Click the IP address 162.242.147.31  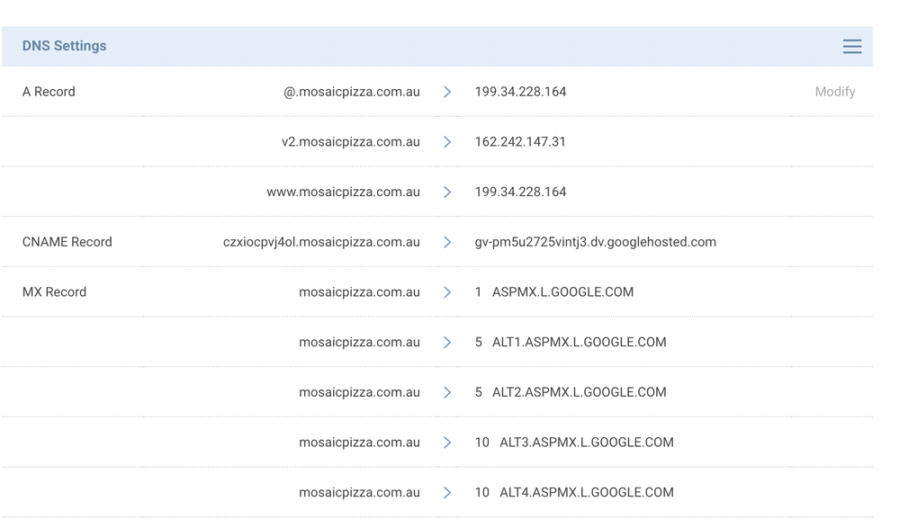(x=520, y=142)
